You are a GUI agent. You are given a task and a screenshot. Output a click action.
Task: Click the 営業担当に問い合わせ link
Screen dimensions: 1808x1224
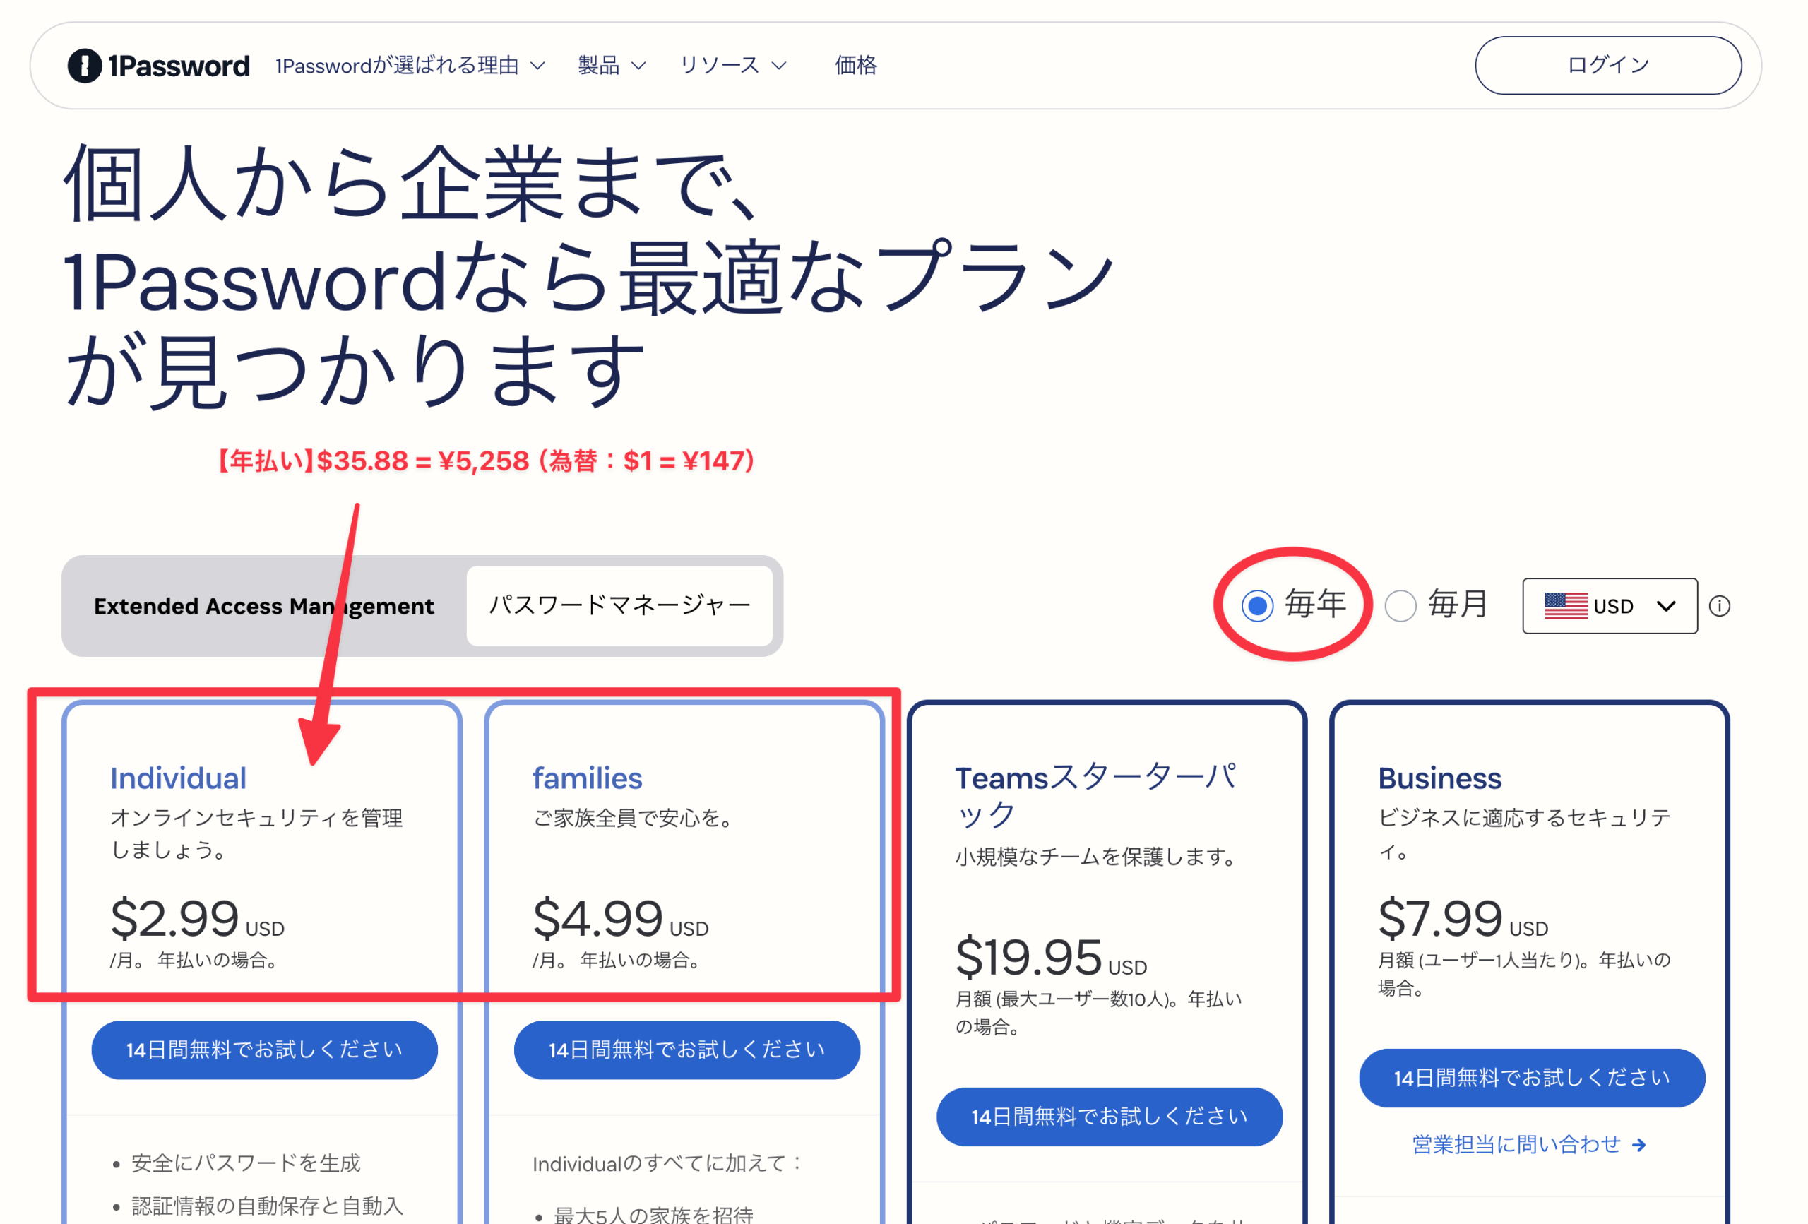1516,1145
